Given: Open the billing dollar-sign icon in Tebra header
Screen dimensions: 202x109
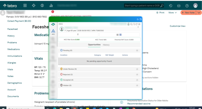Looking at the screenshot, I should pyautogui.click(x=42, y=6).
